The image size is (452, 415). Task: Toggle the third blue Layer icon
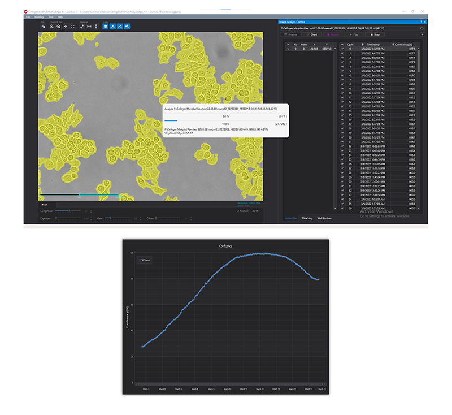click(120, 27)
